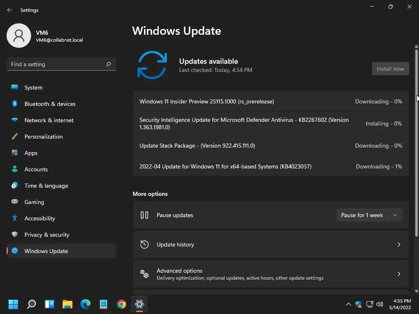This screenshot has height=314, width=419.
Task: Open the taskbar clock 4:55 PM
Action: (x=400, y=304)
